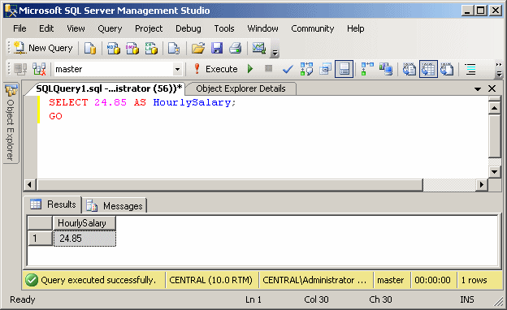This screenshot has width=507, height=310.
Task: Display the Estimated Execution Plan icon
Action: (x=306, y=69)
